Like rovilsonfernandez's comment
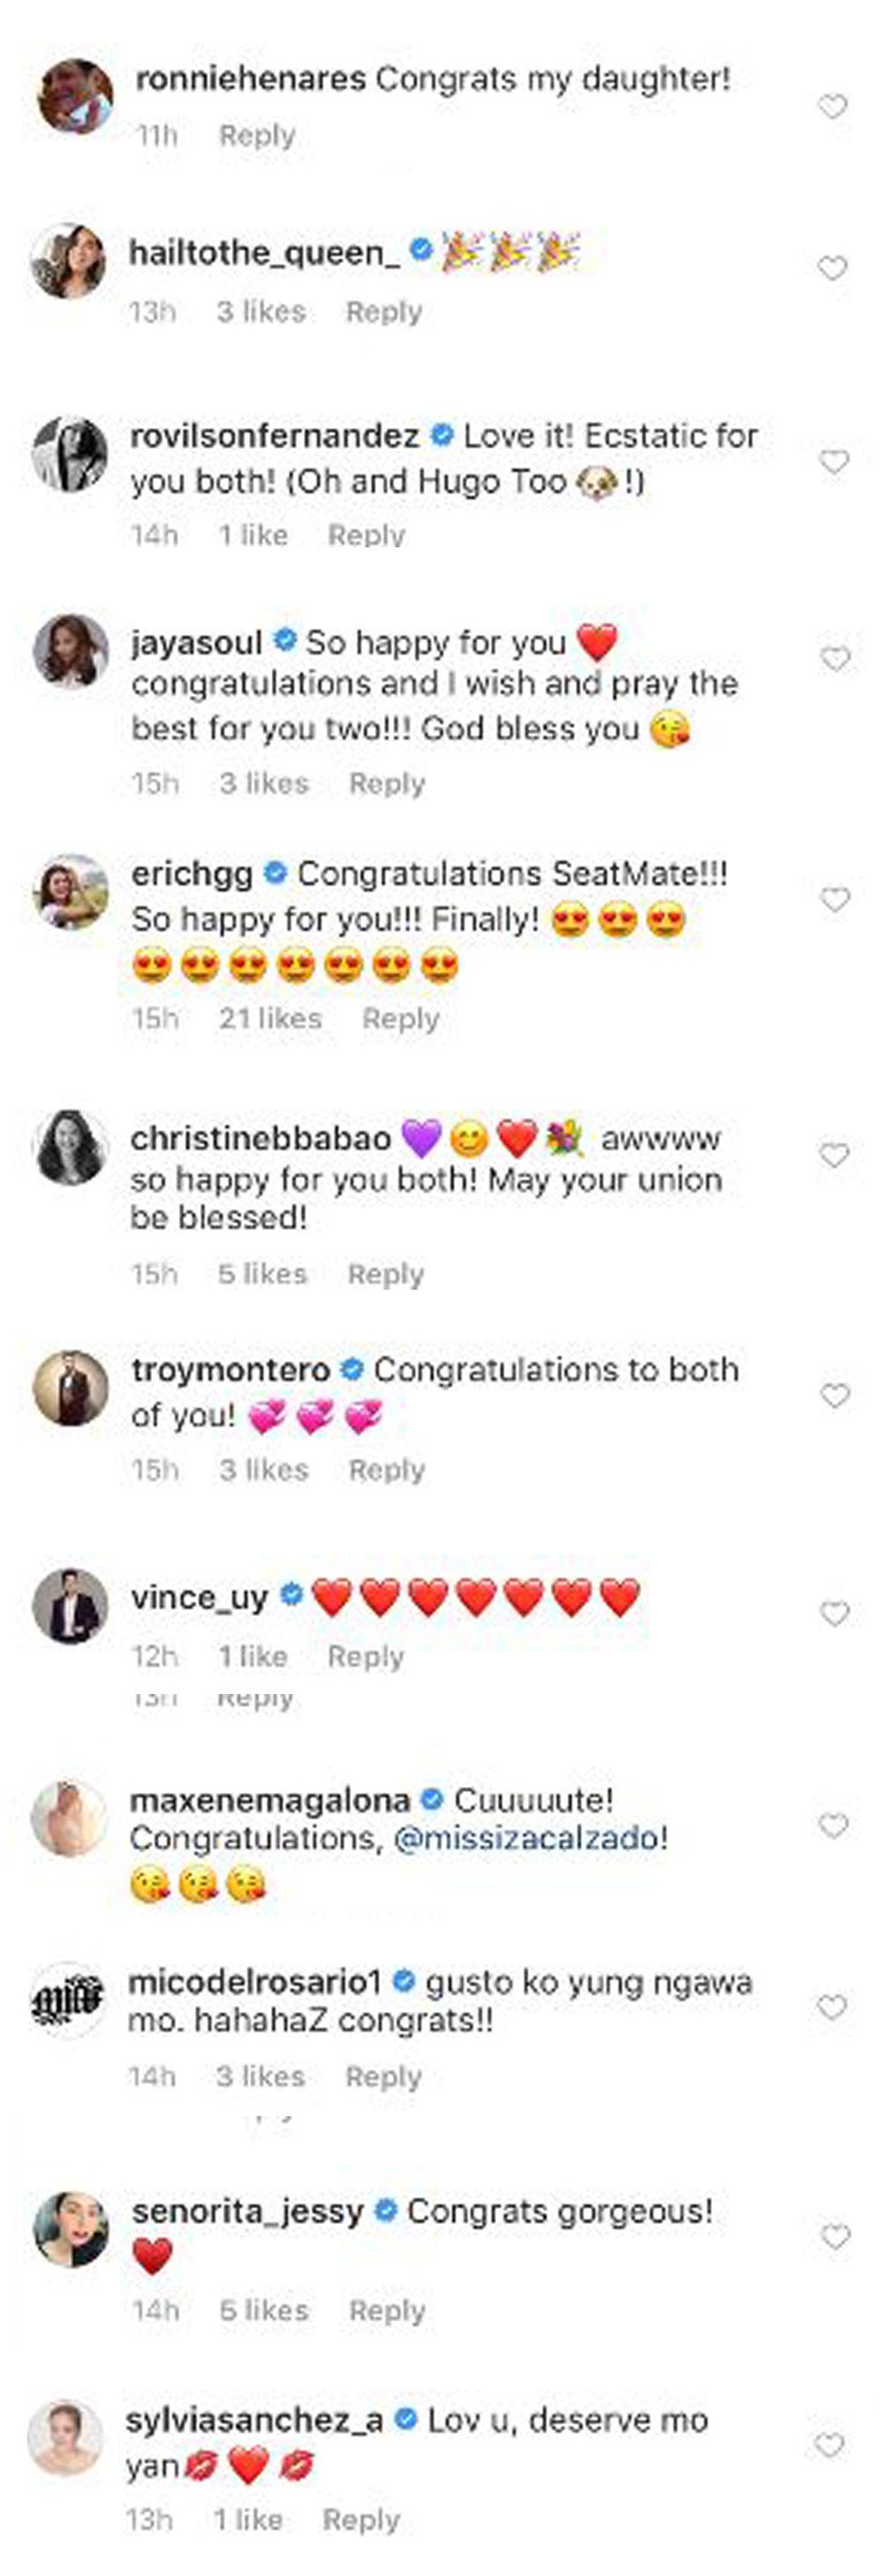Viewport: 883px width, 2576px height. (x=833, y=461)
